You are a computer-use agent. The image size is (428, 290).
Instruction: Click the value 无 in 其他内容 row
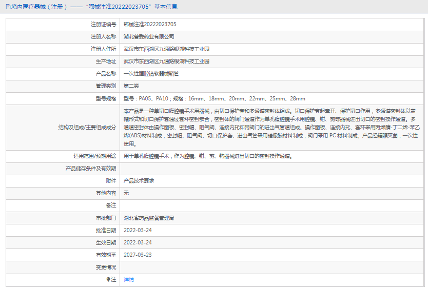[x=126, y=193]
